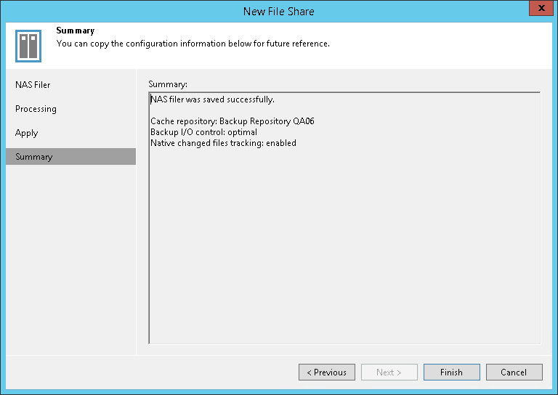Go to the Processing wizard step
Viewport: 558px width, 395px height.
[x=36, y=109]
